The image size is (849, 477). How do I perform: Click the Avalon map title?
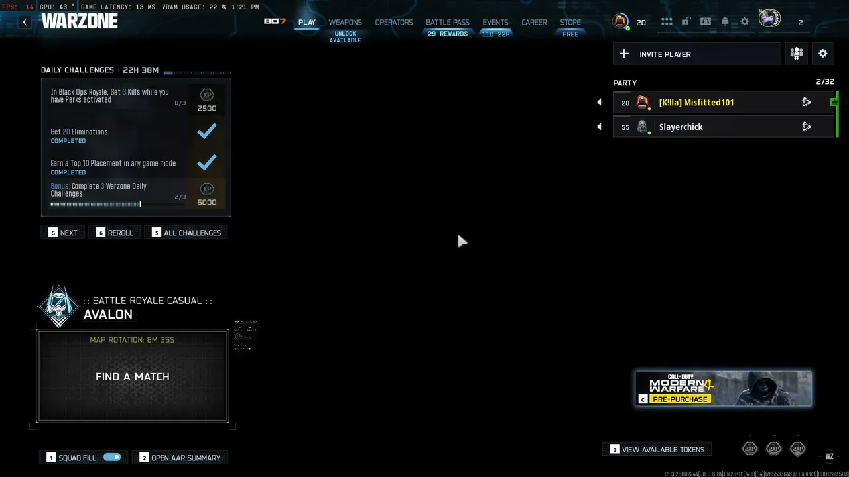click(108, 315)
